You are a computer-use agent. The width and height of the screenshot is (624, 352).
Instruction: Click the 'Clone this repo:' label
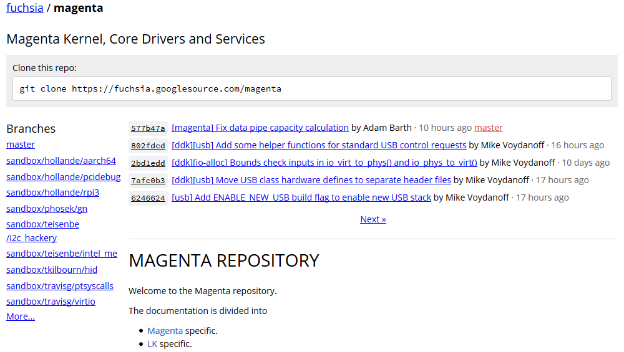coord(44,68)
